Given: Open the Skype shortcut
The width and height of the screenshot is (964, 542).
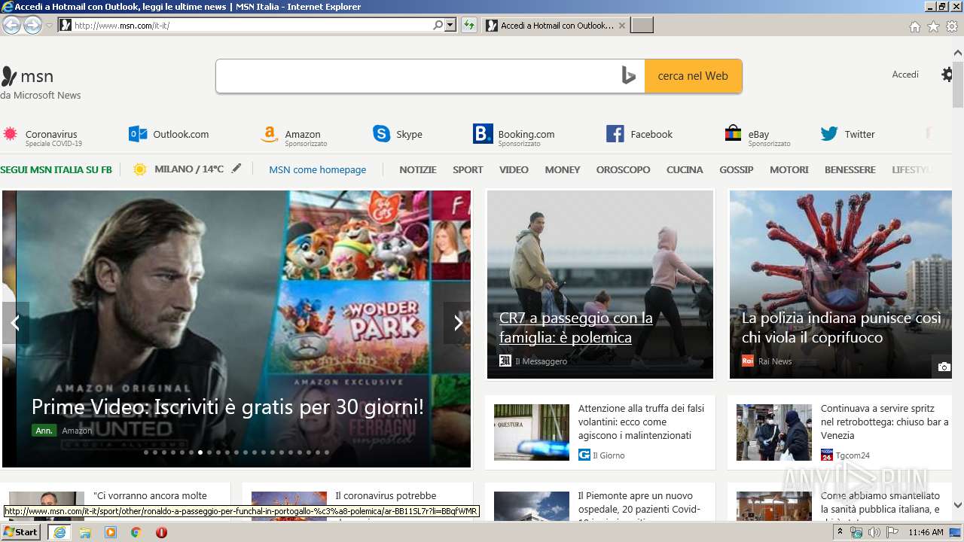Looking at the screenshot, I should [398, 134].
